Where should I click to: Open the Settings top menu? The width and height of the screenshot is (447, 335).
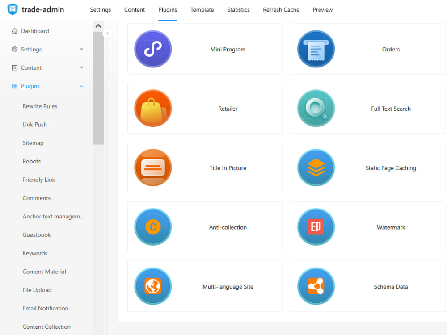click(x=100, y=10)
